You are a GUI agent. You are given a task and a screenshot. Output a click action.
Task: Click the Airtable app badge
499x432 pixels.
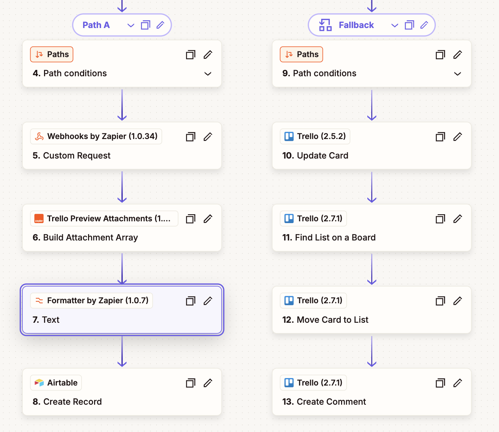(56, 383)
